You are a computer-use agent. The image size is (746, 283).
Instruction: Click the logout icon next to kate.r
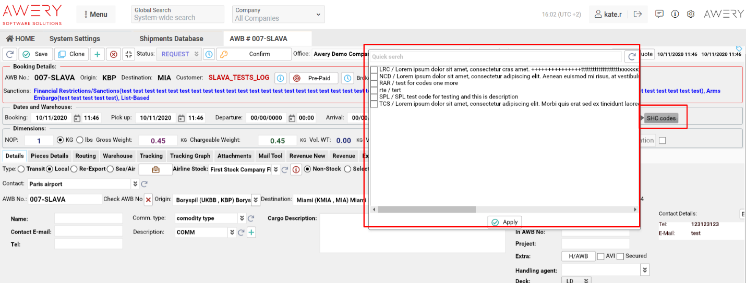tap(637, 14)
